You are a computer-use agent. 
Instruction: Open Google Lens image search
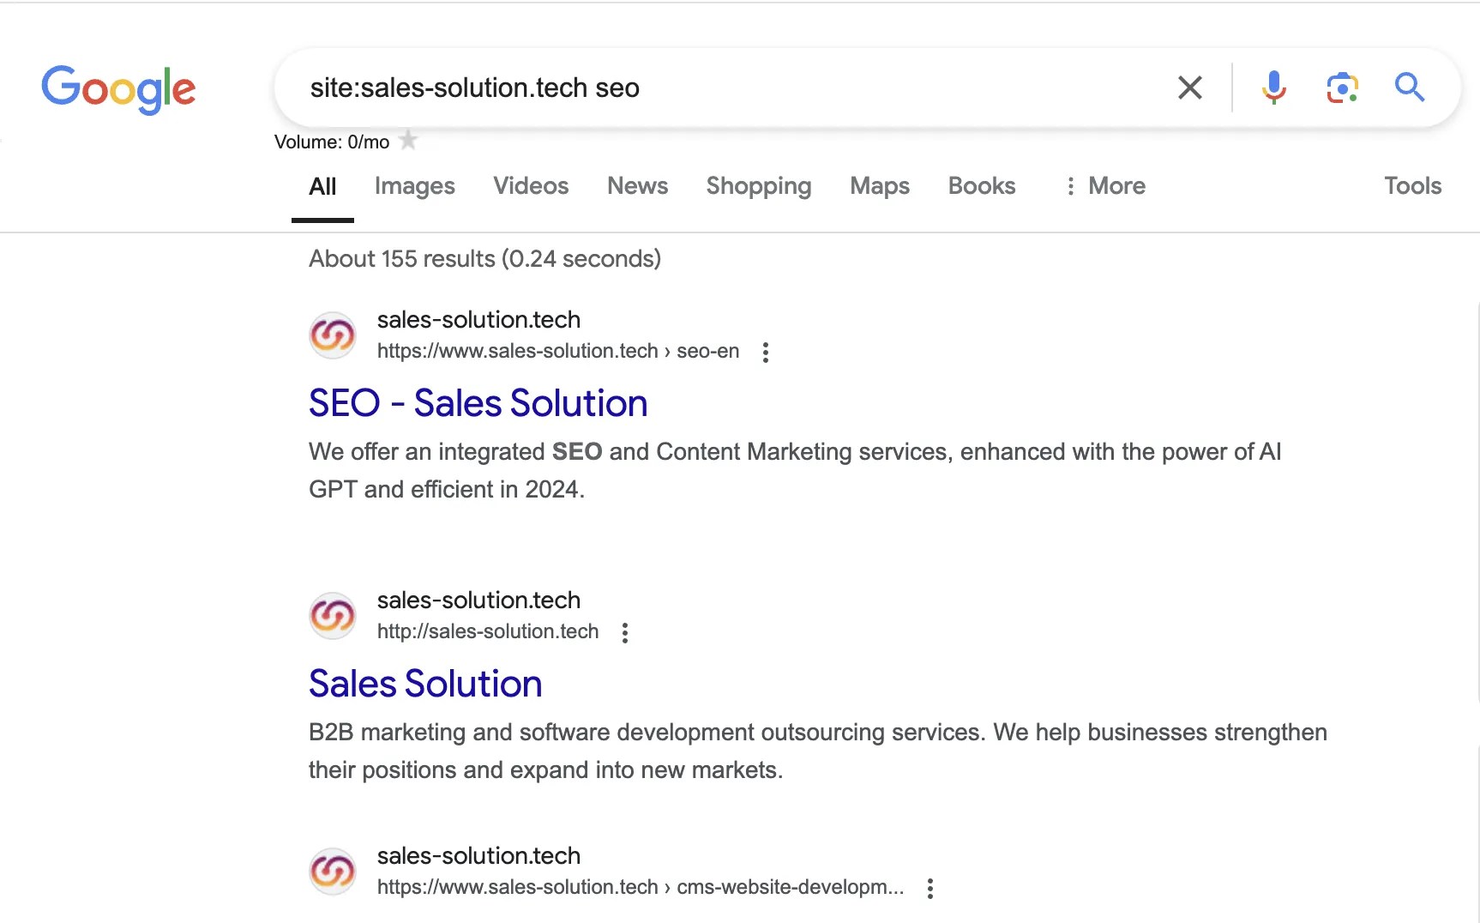coord(1342,87)
